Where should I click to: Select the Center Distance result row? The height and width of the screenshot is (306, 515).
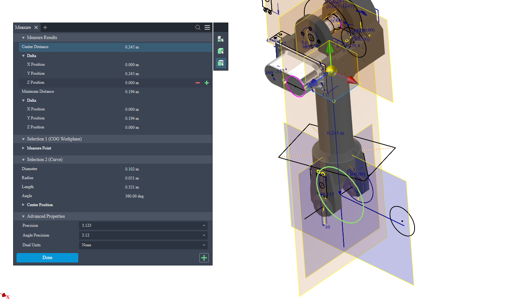point(115,47)
